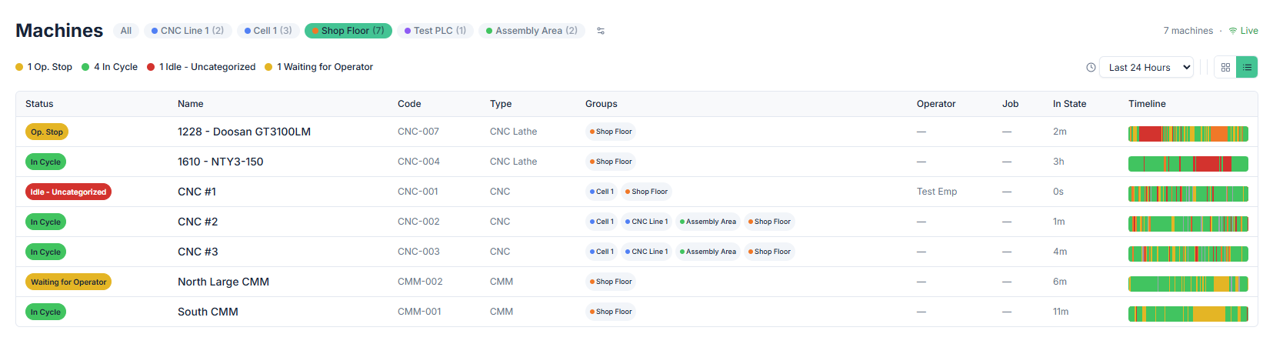
Task: Open the CNC #2 machine row
Action: coord(637,222)
